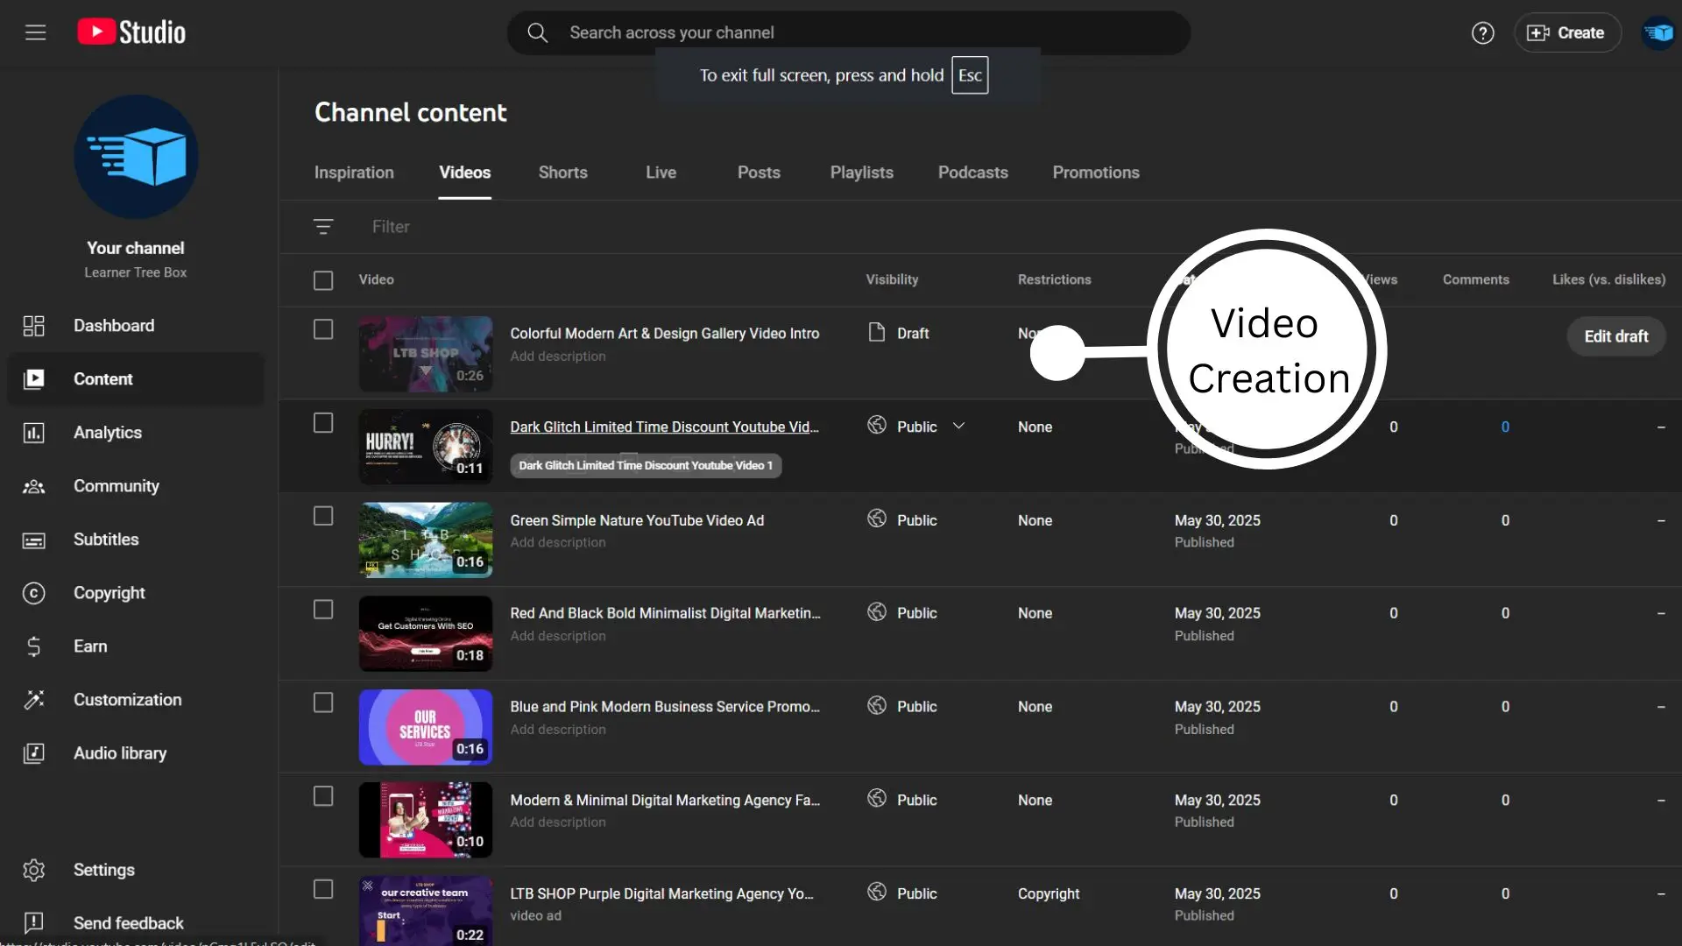Switch to the Shorts tab
Image resolution: width=1682 pixels, height=946 pixels.
pyautogui.click(x=562, y=173)
